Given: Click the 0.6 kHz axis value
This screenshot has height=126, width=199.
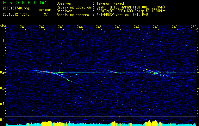Looking at the screenshot, I should point(3,120).
